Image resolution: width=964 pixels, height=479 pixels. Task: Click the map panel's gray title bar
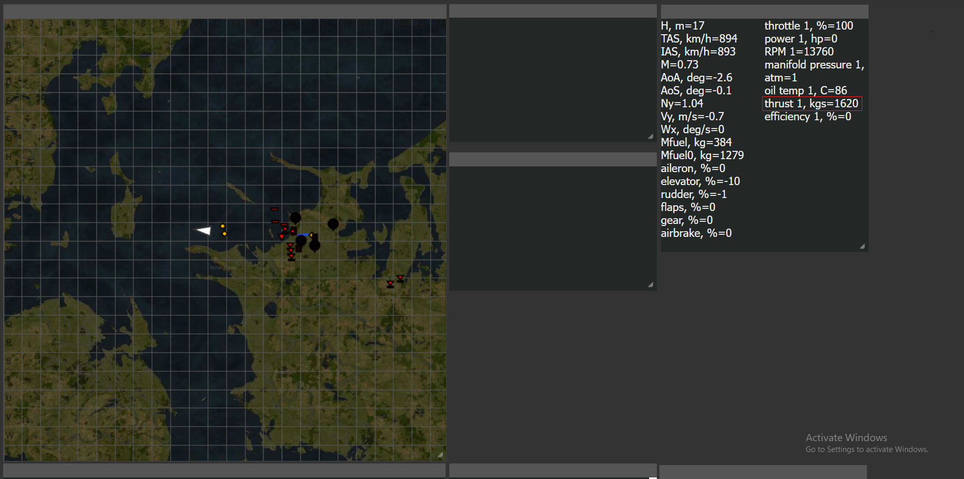tap(225, 11)
